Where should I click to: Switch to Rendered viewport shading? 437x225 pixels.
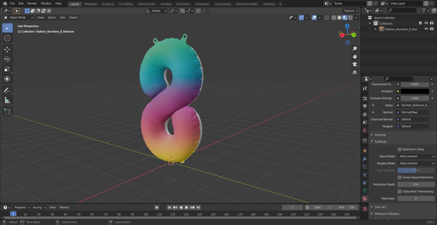pyautogui.click(x=350, y=18)
